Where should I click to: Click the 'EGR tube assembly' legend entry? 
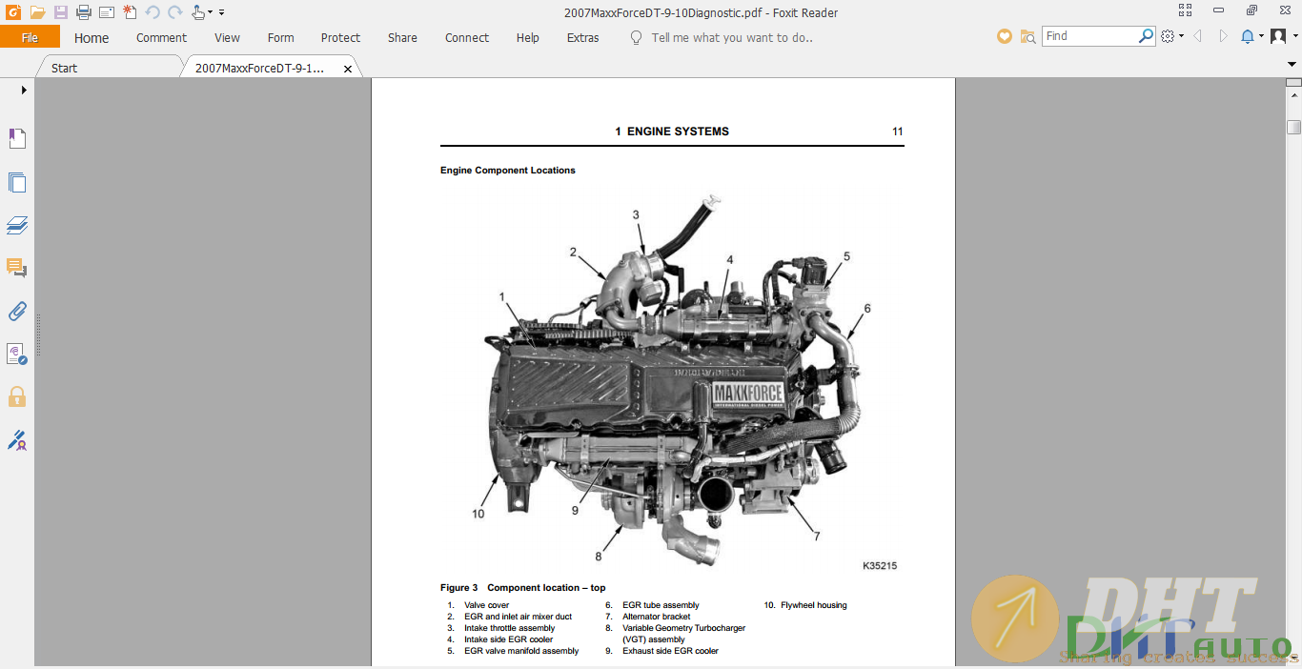pyautogui.click(x=661, y=605)
